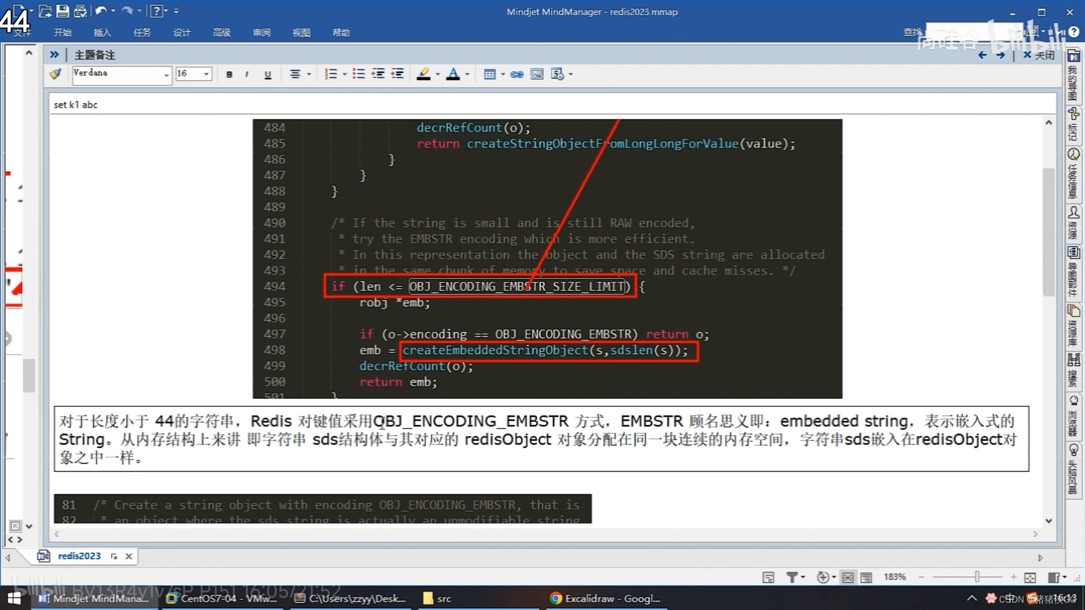The height and width of the screenshot is (610, 1085).
Task: Toggle bold formatting in notes toolbar
Action: point(229,75)
